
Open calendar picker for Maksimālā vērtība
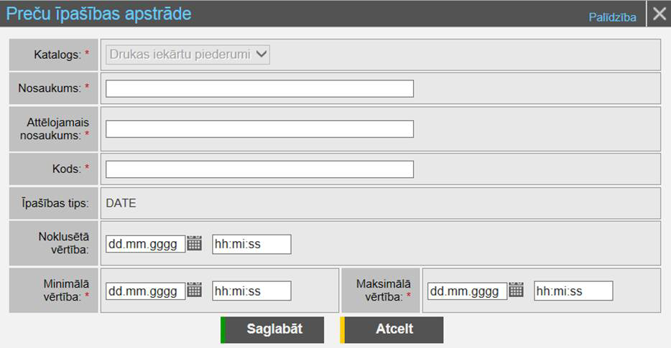(516, 290)
